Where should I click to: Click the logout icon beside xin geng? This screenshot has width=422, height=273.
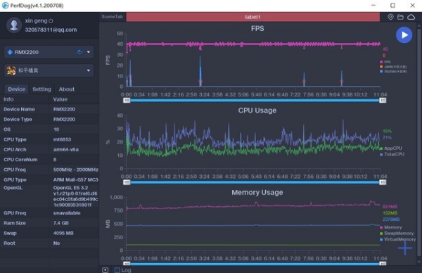[51, 20]
